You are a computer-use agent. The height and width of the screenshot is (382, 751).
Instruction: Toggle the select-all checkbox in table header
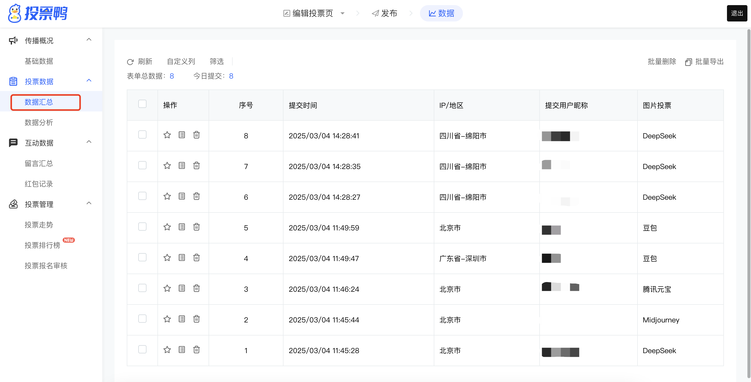click(142, 104)
